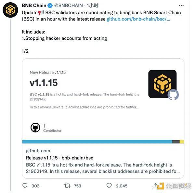Click the BNB Chain display name
The width and height of the screenshot is (195, 193).
[34, 6]
